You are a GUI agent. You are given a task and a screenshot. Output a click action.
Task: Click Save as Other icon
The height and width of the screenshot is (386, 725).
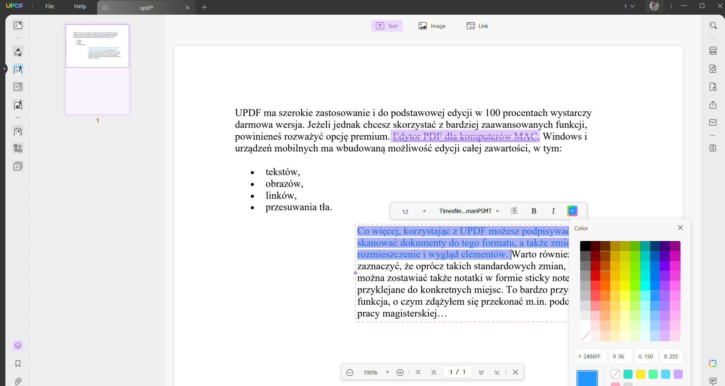point(713,148)
